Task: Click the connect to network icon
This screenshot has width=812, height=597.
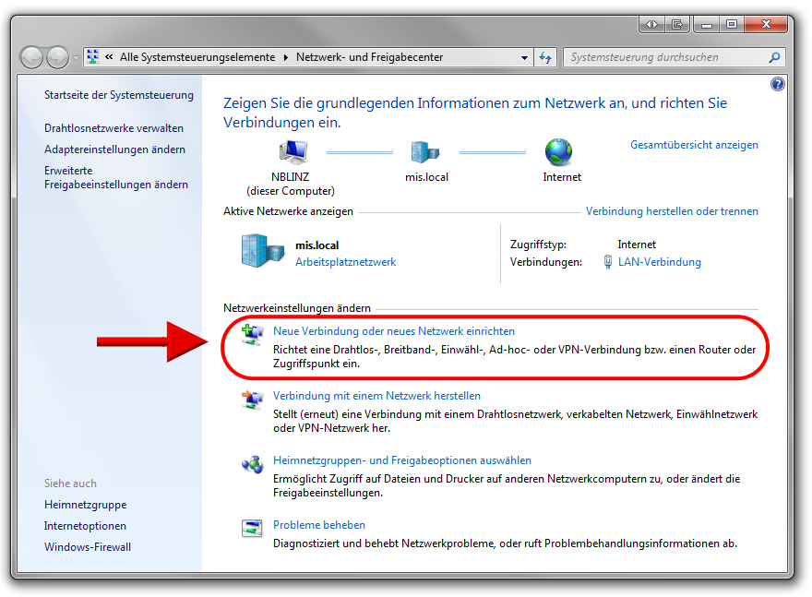Action: coord(251,400)
